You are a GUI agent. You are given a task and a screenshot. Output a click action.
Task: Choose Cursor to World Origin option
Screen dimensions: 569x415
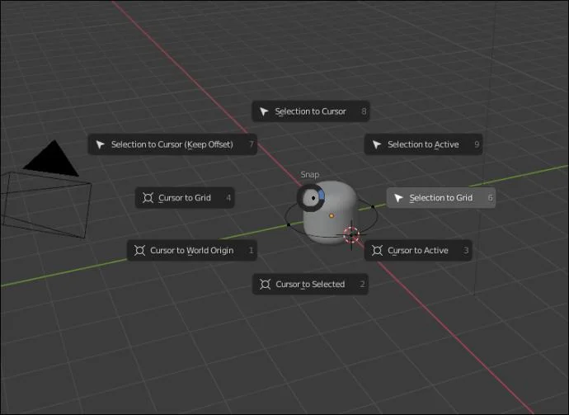tap(192, 251)
